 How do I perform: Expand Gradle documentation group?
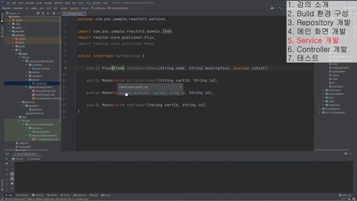(323, 94)
